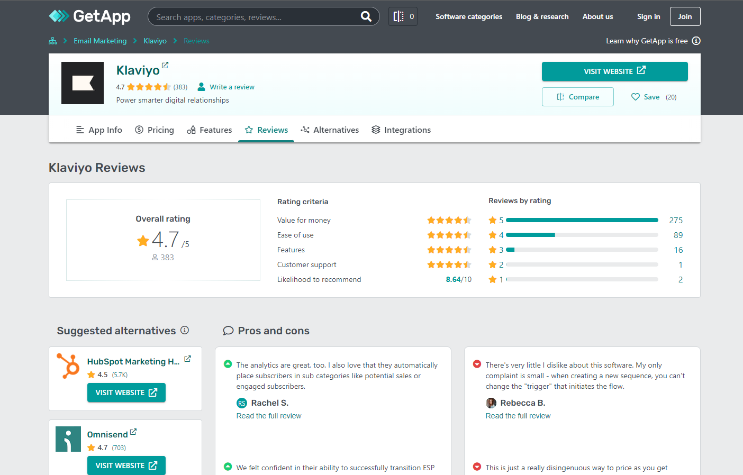Read Rebecca B. full review
This screenshot has width=743, height=475.
pyautogui.click(x=518, y=416)
